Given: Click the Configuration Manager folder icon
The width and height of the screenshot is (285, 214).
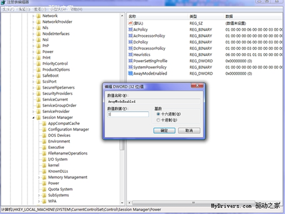Looking at the screenshot, I should click(44, 130).
